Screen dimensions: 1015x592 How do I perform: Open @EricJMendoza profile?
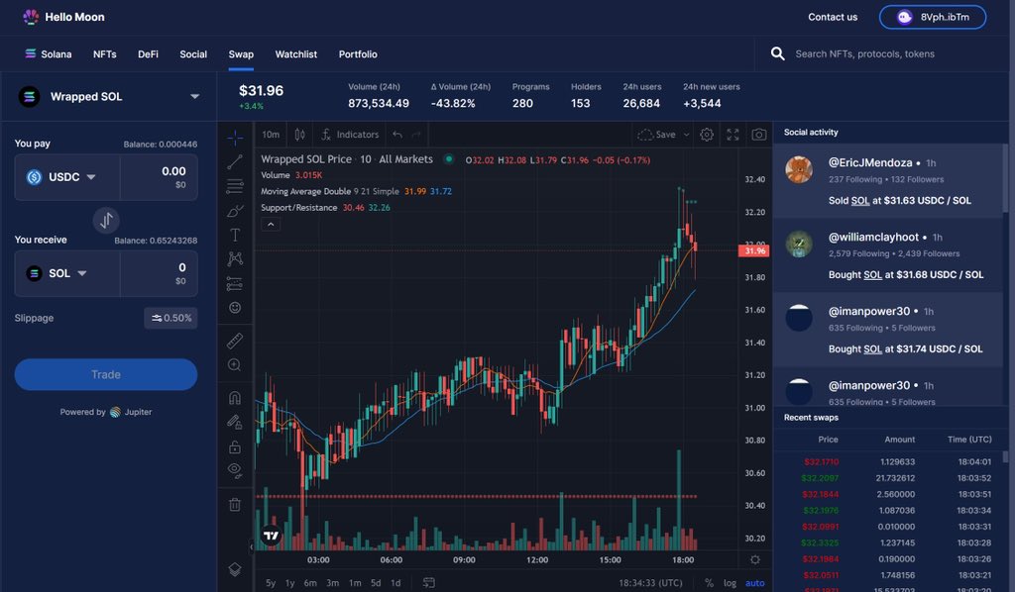870,163
